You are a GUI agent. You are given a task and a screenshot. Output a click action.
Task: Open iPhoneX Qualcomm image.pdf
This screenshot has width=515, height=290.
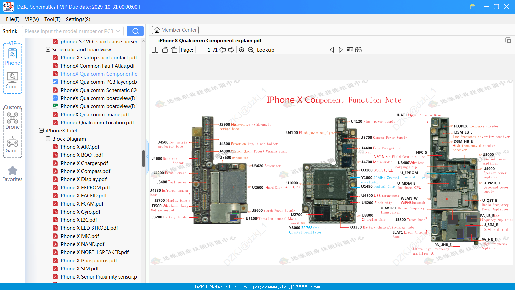pyautogui.click(x=94, y=115)
